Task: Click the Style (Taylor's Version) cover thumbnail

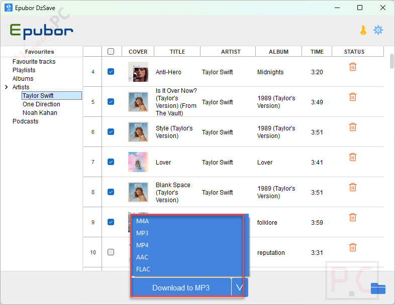Action: coord(138,132)
